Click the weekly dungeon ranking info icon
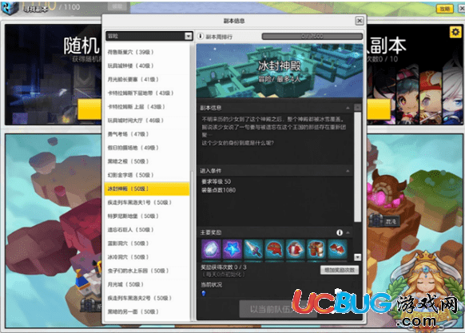 point(201,36)
